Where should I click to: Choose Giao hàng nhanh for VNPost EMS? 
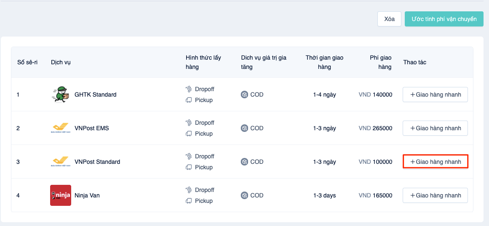coord(436,128)
